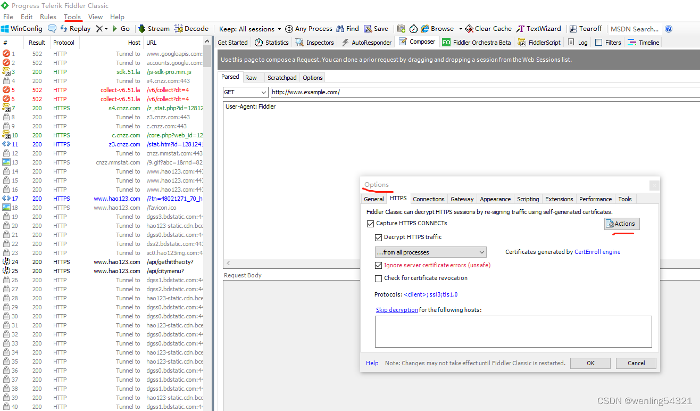
Task: Click the Go resume button
Action: tap(121, 29)
